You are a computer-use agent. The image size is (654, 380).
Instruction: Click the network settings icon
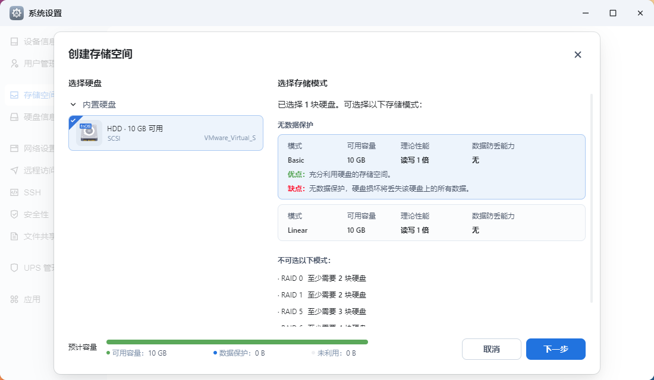point(14,148)
